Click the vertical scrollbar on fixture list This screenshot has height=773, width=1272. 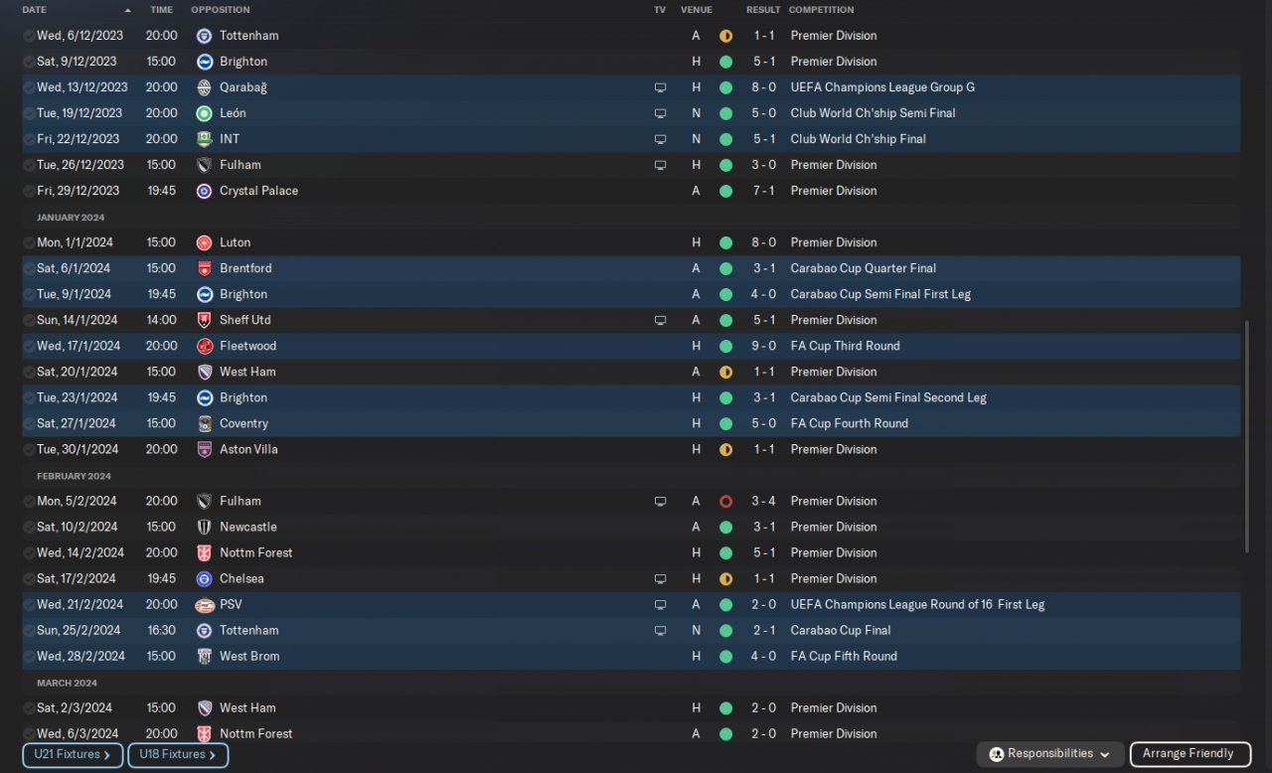(x=1248, y=437)
